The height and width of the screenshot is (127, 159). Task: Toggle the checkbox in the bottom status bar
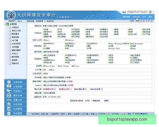(x=134, y=114)
